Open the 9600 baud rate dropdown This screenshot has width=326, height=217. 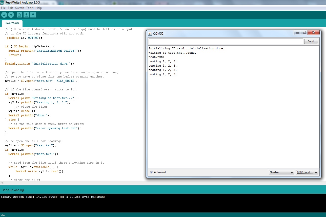(x=307, y=172)
